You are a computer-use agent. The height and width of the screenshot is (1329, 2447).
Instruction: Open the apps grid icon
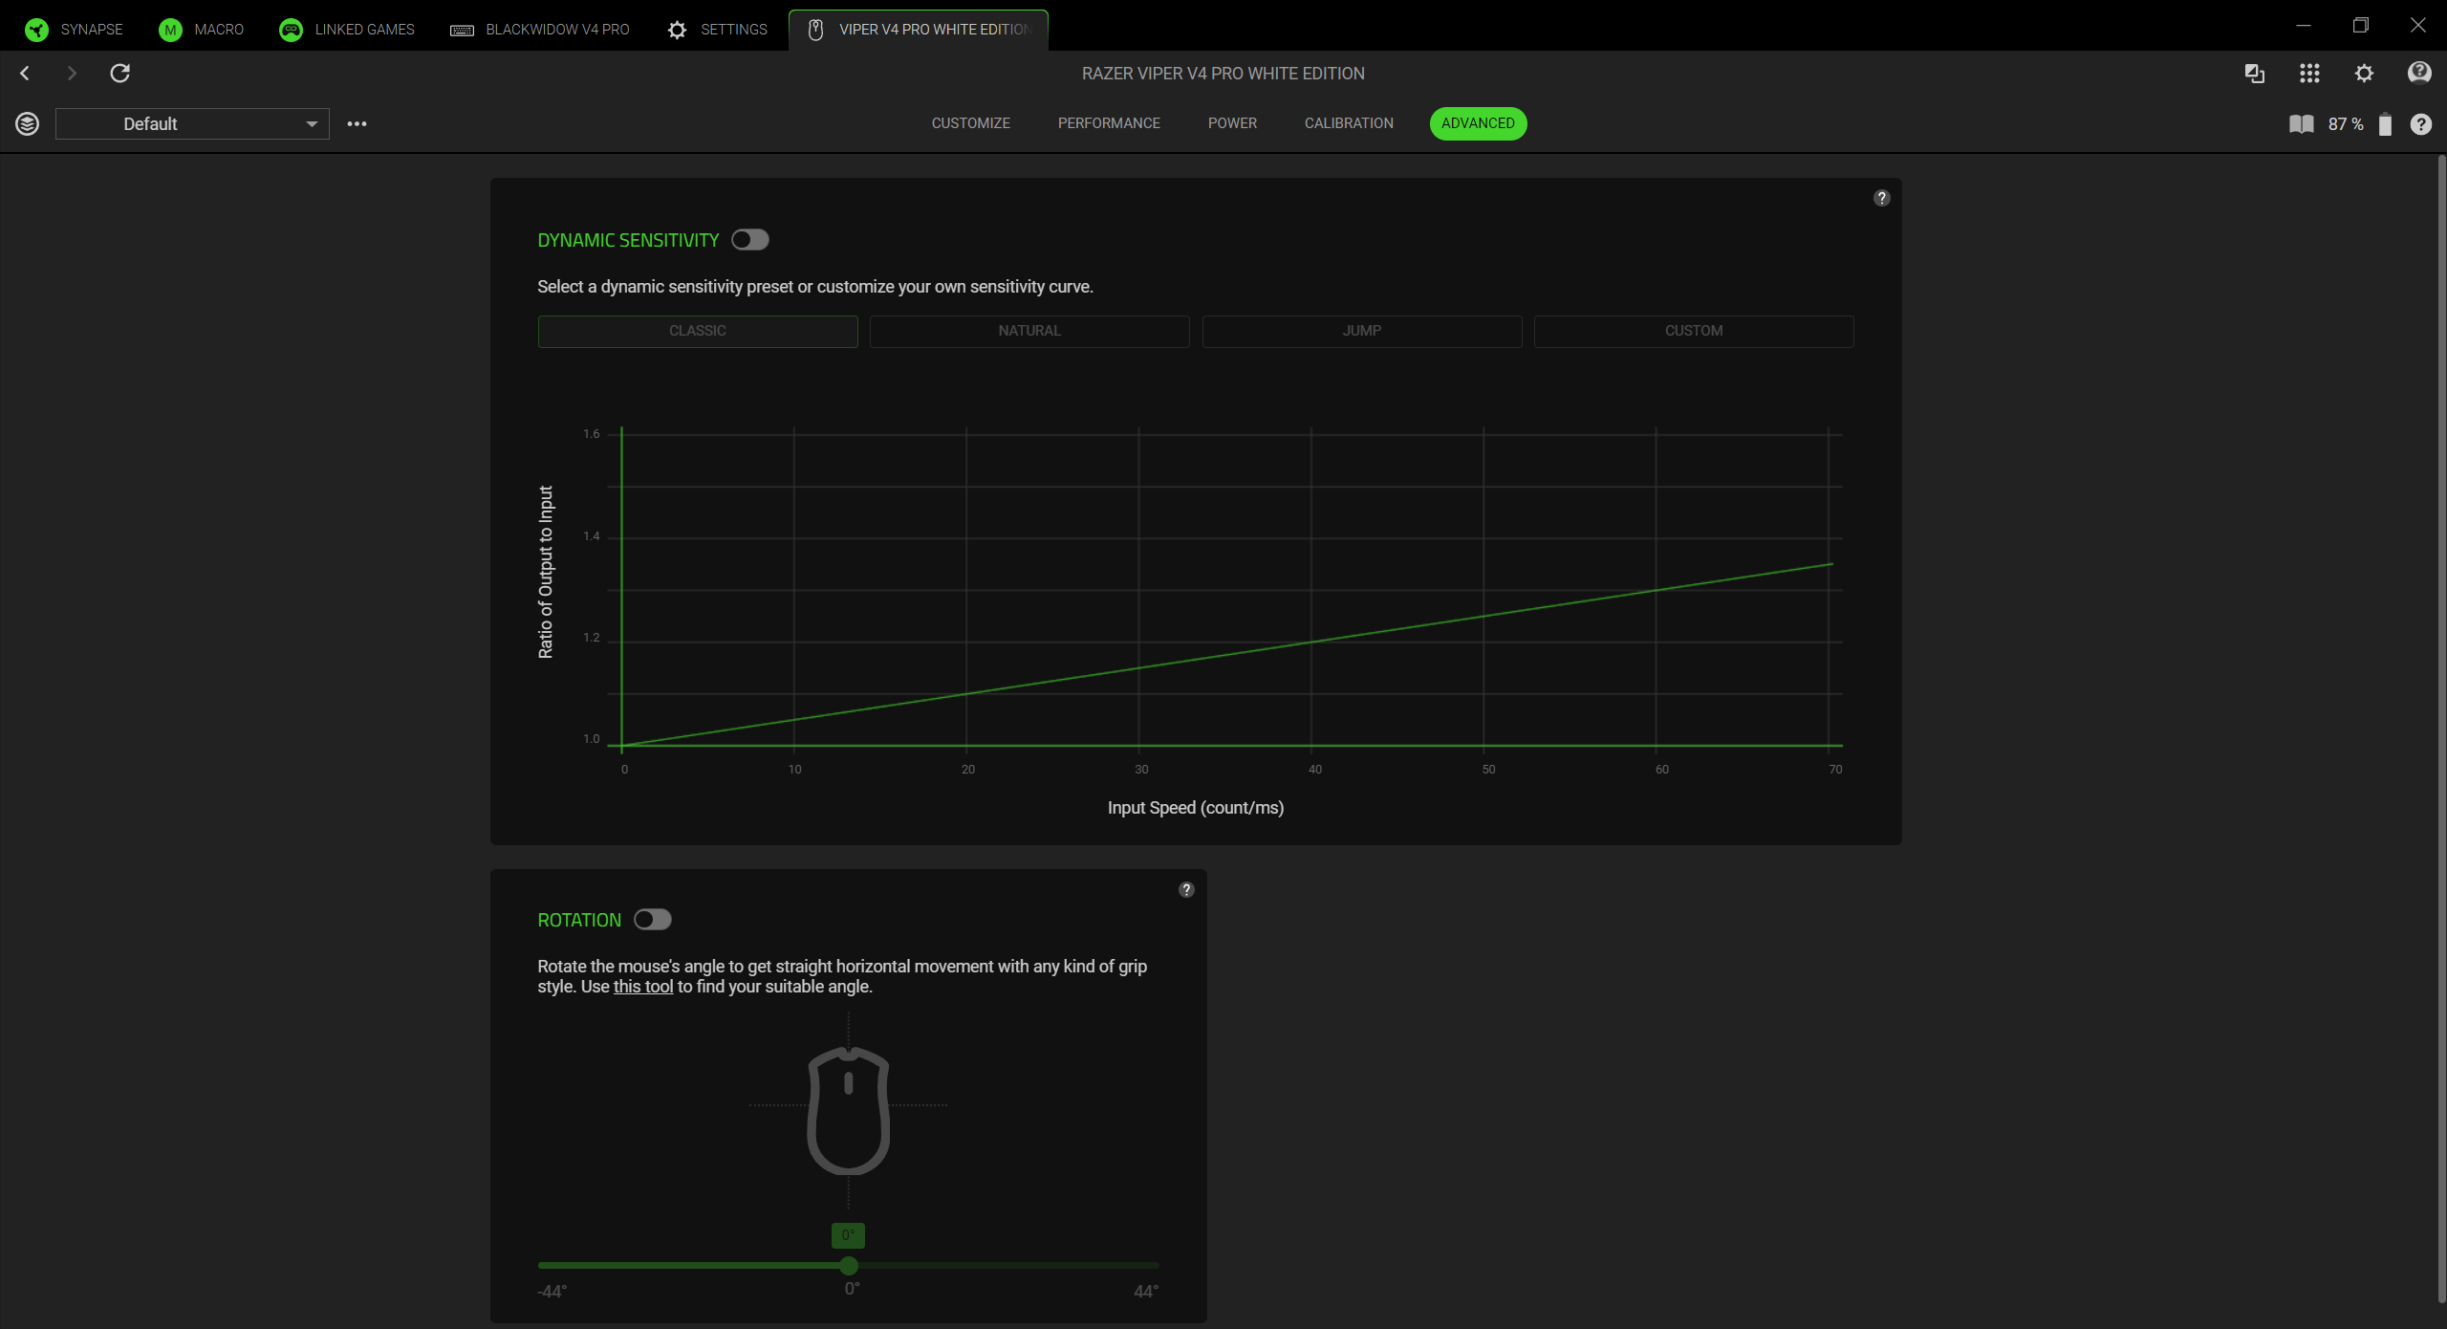tap(2310, 74)
